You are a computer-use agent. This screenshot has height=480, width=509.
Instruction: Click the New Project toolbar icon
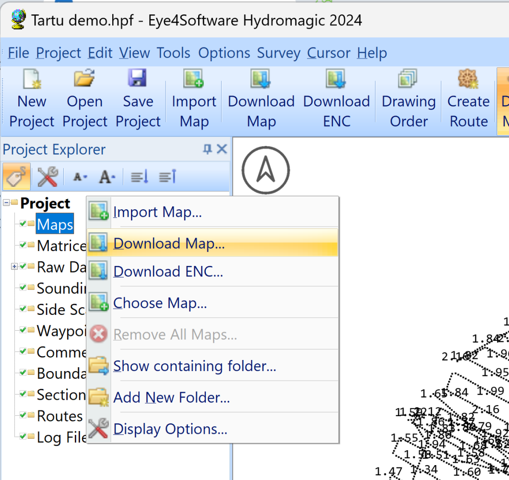[32, 79]
